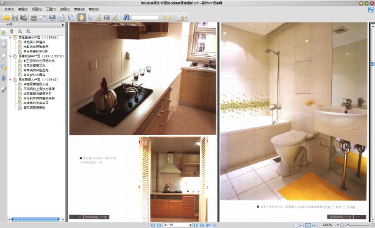
Task: Click the Find Next icon beside search box
Action: click(171, 17)
